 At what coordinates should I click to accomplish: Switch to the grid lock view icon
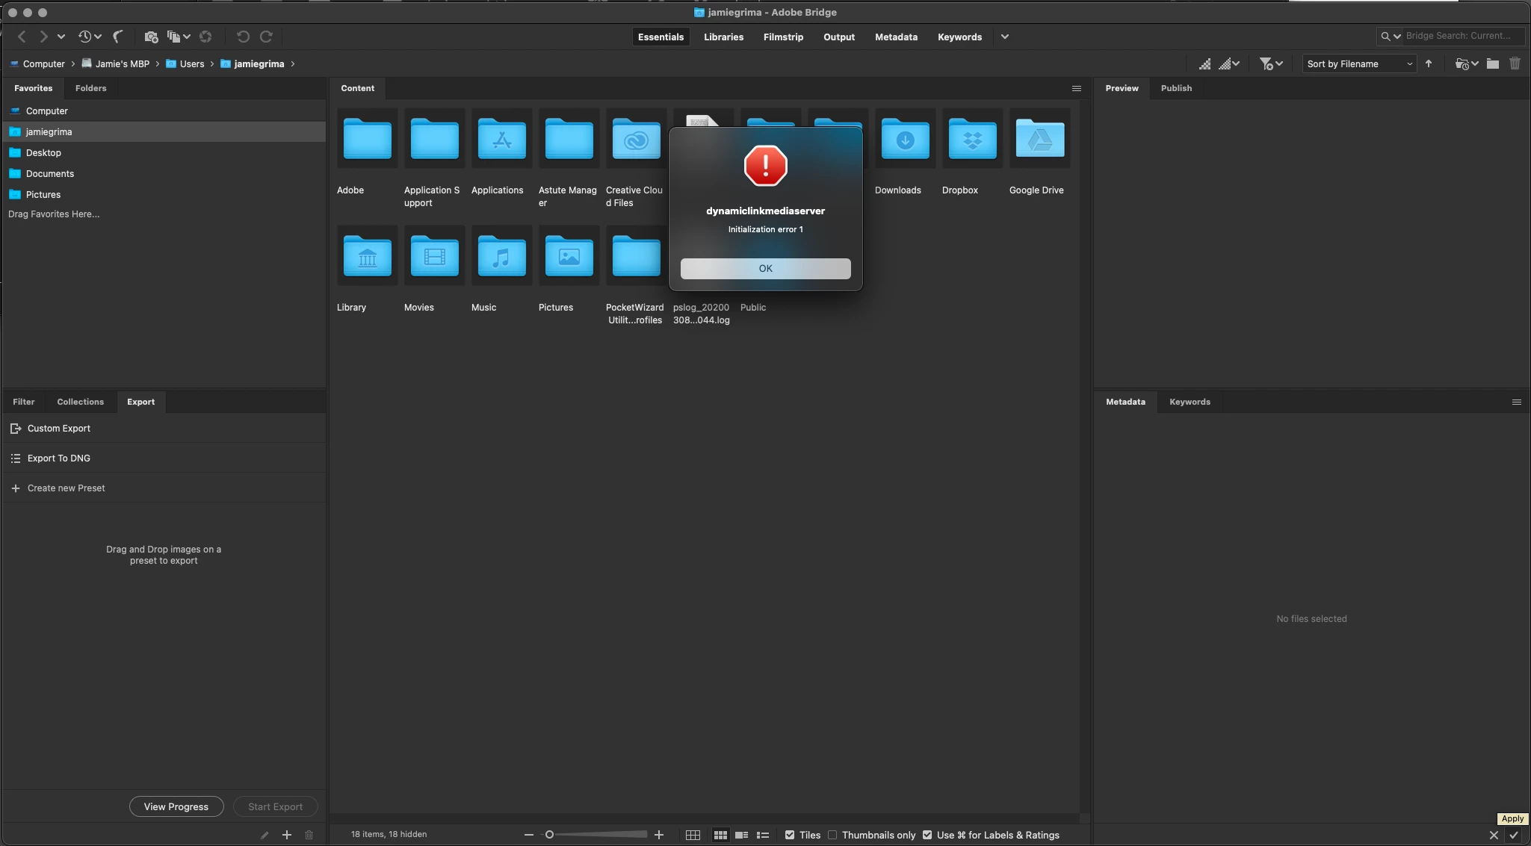click(693, 835)
